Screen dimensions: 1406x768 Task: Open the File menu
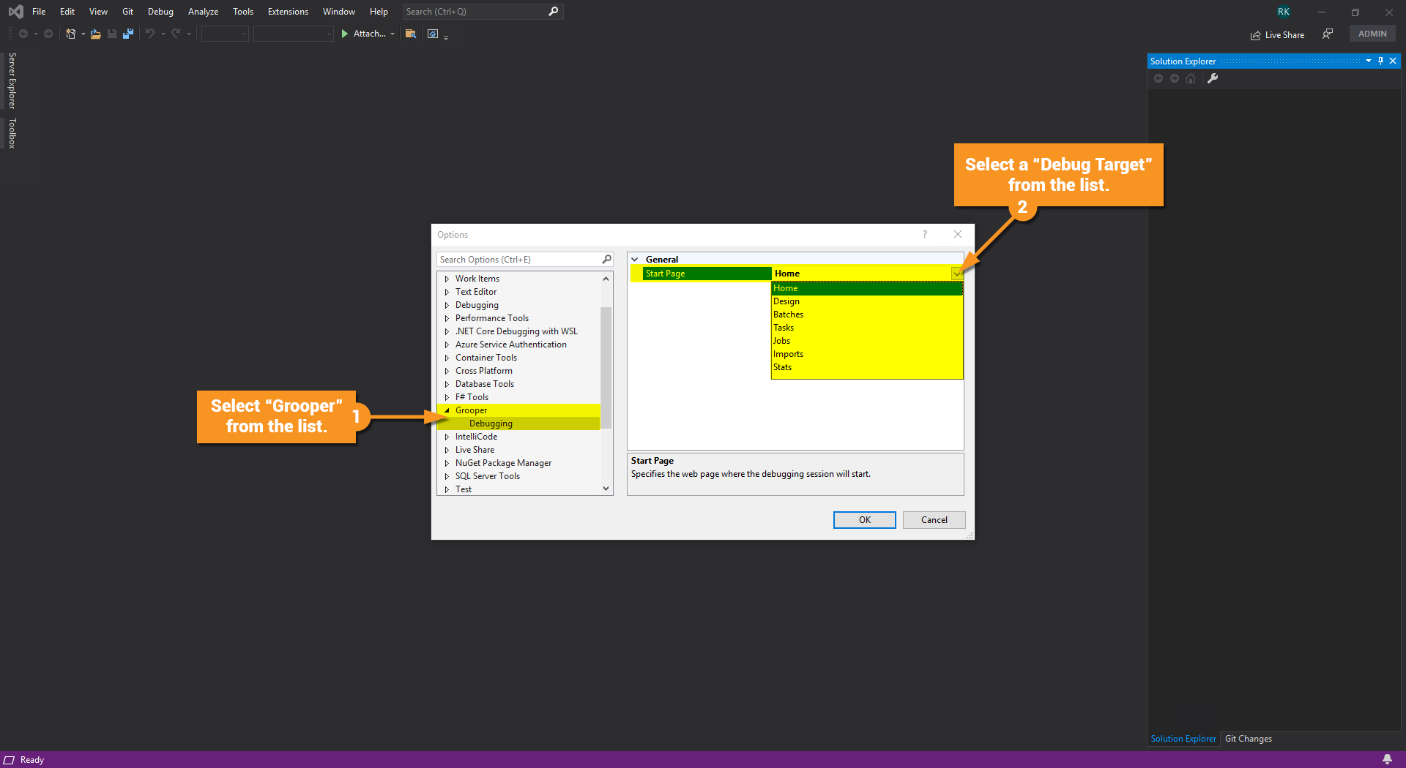click(39, 12)
